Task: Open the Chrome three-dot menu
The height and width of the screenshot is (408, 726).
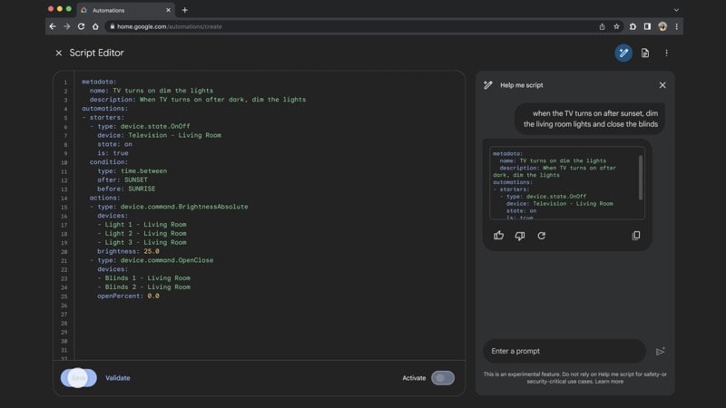Action: click(676, 26)
